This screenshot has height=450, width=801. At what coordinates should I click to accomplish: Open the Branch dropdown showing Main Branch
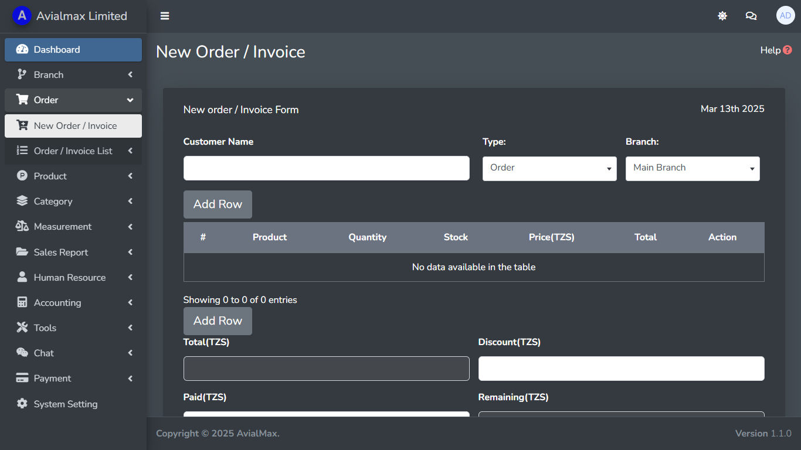pyautogui.click(x=692, y=168)
